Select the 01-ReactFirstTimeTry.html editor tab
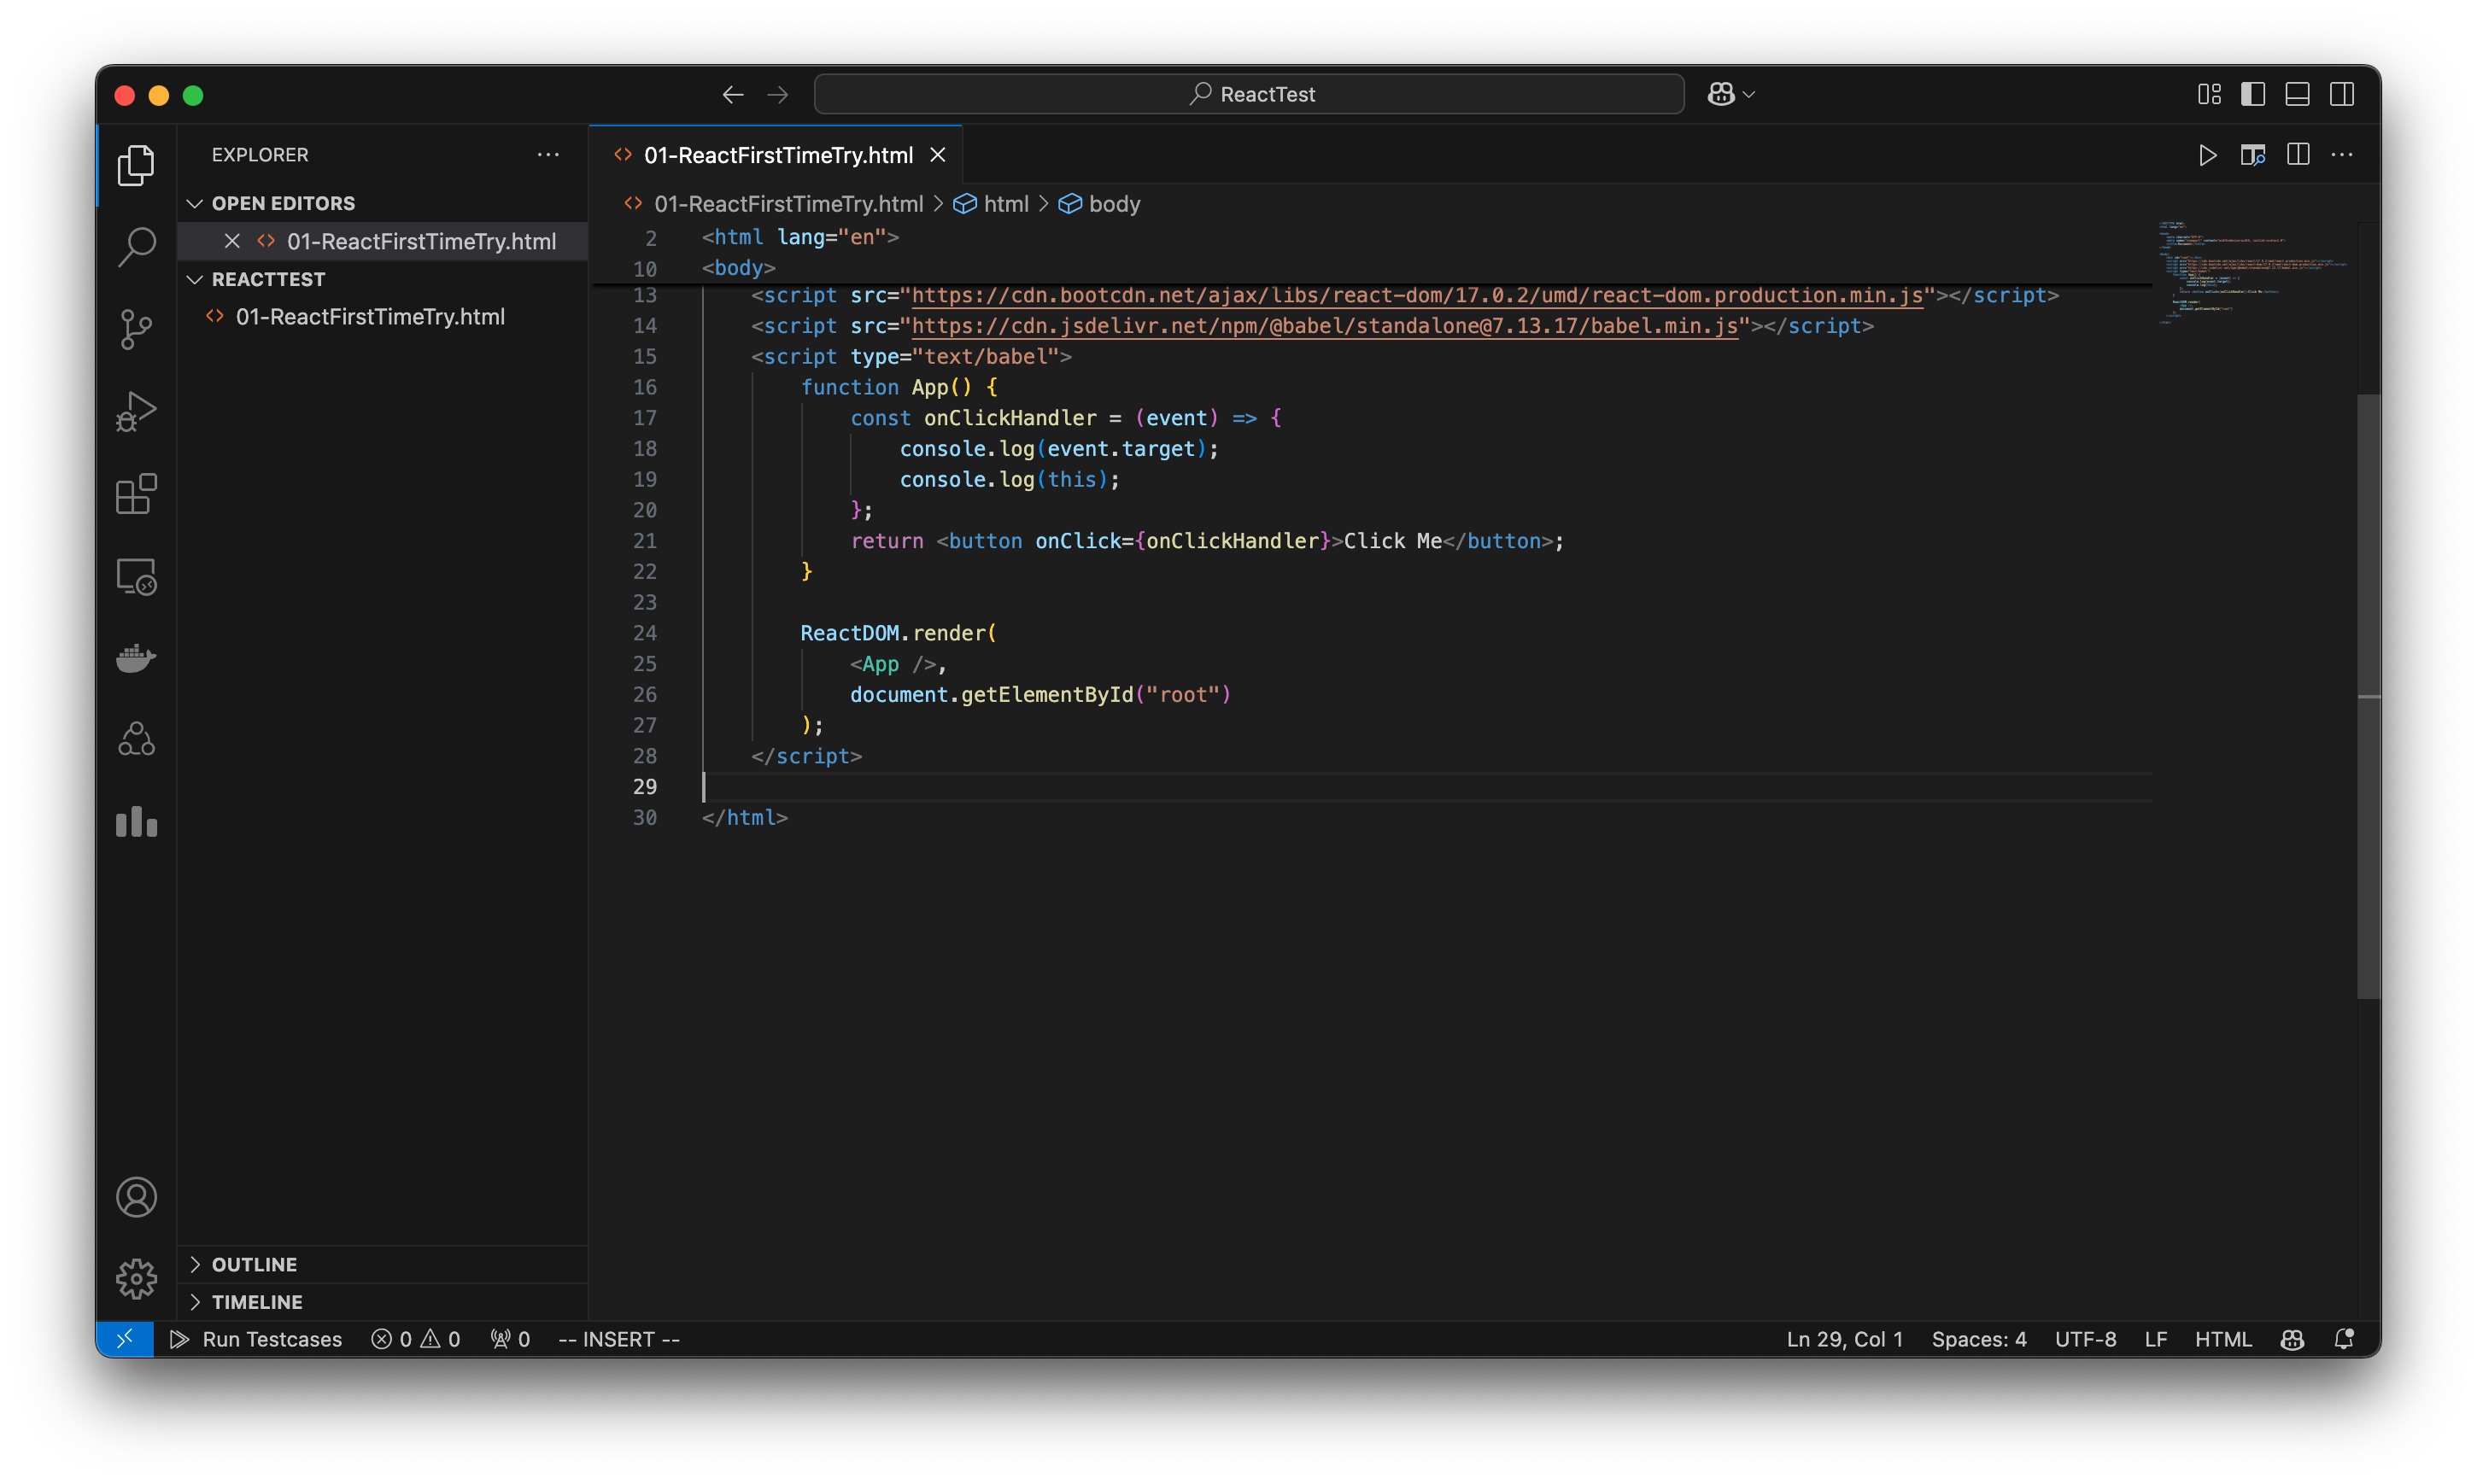This screenshot has width=2477, height=1484. click(778, 155)
